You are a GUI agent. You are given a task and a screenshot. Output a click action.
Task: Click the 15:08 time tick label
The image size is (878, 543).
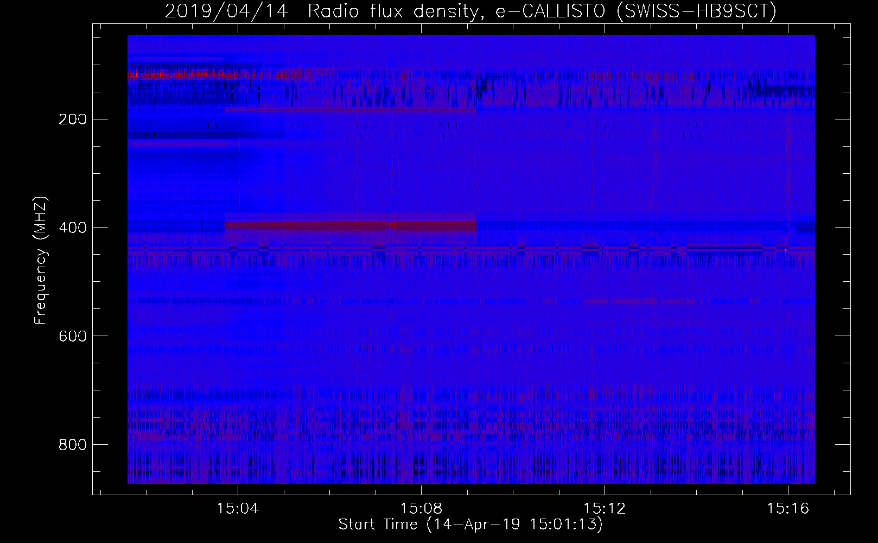point(421,508)
